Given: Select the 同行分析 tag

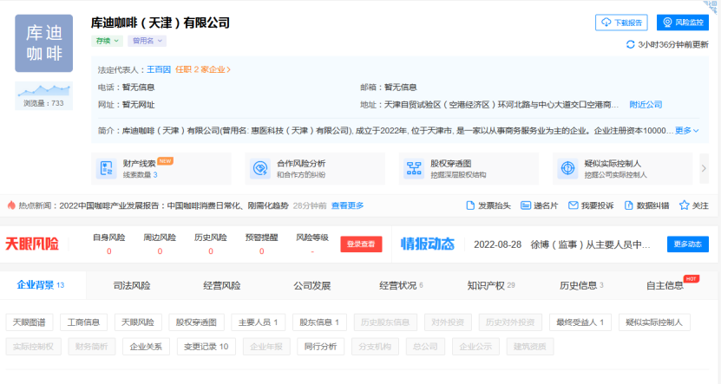Looking at the screenshot, I should tap(320, 347).
